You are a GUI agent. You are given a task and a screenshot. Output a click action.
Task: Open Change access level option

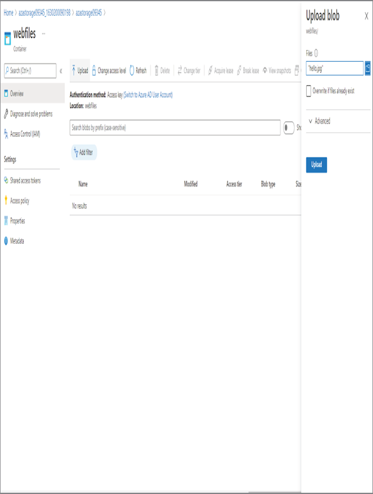pyautogui.click(x=109, y=71)
